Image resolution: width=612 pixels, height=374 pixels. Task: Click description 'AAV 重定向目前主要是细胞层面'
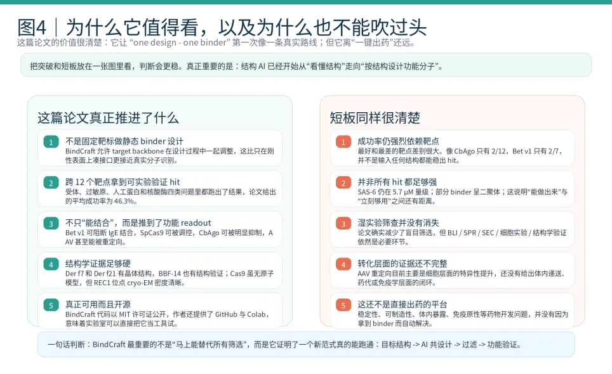coord(462,278)
